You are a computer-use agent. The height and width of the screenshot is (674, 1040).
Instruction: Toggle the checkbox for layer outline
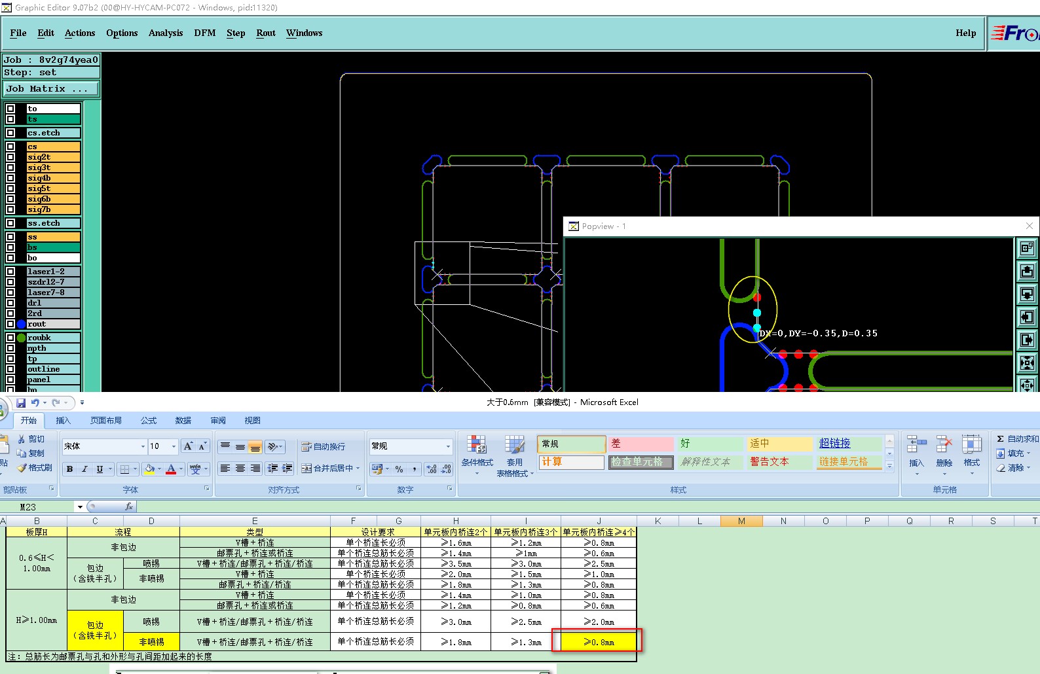point(10,369)
